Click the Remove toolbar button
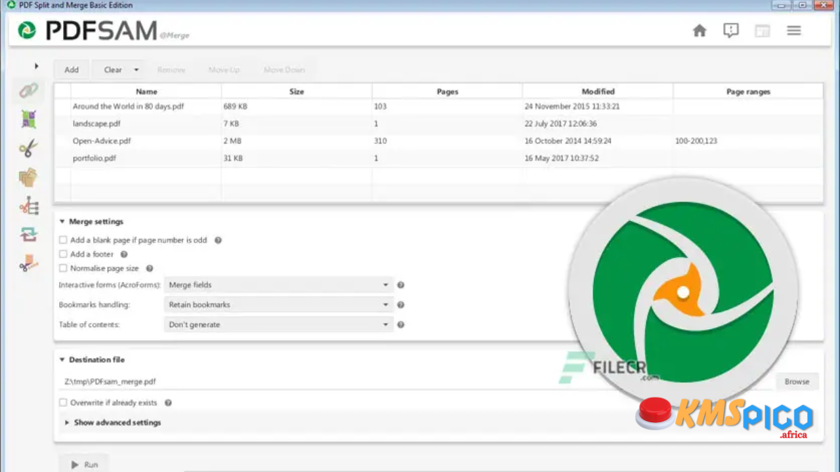 click(171, 69)
